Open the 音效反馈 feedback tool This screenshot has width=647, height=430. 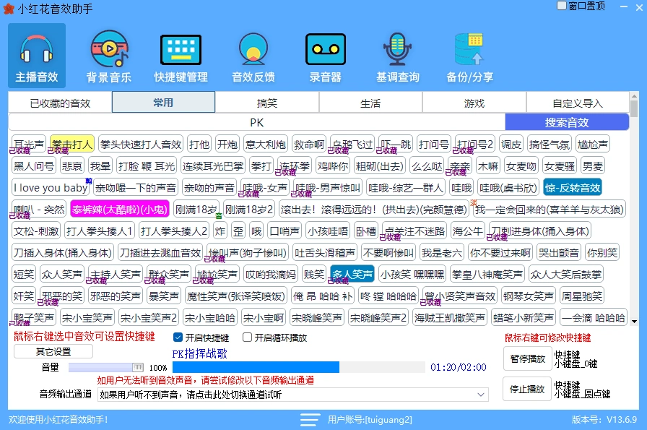coord(253,56)
